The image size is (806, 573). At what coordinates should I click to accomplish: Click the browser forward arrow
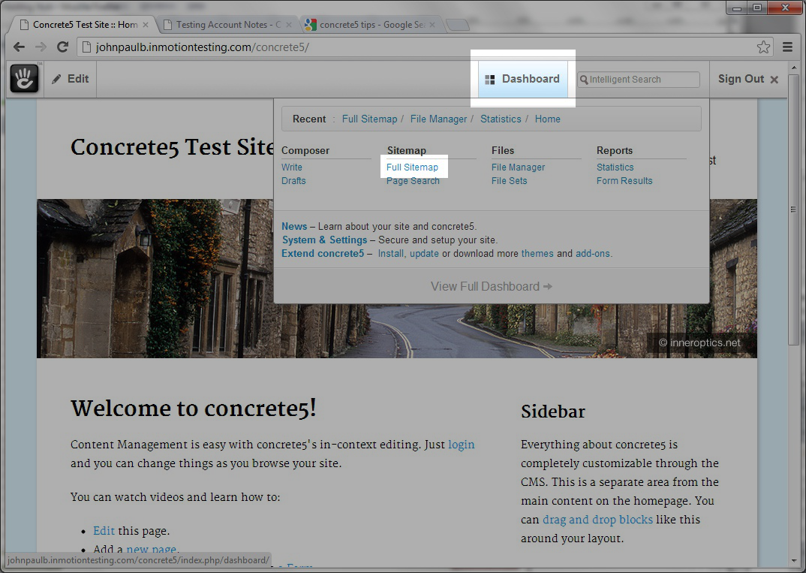[41, 47]
